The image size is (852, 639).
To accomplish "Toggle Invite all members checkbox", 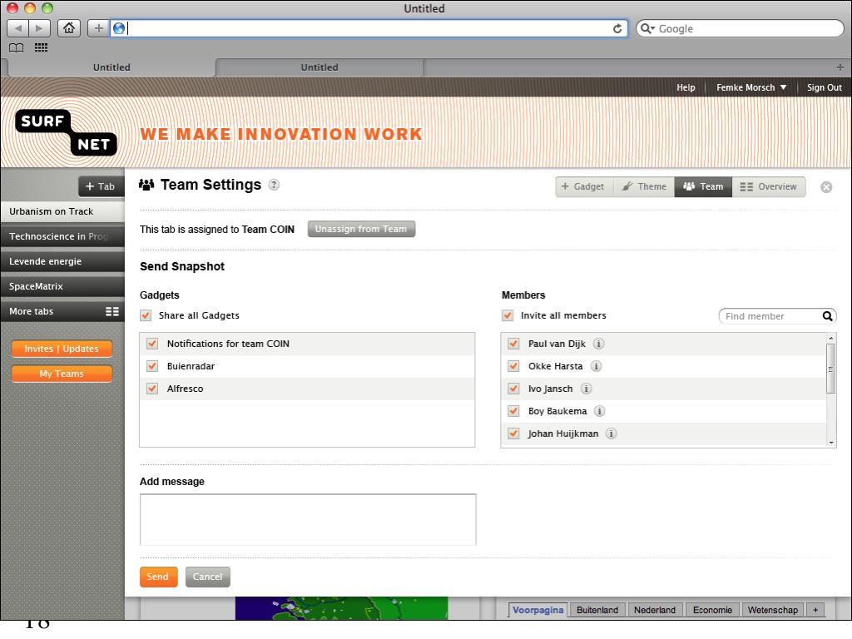I will (508, 315).
